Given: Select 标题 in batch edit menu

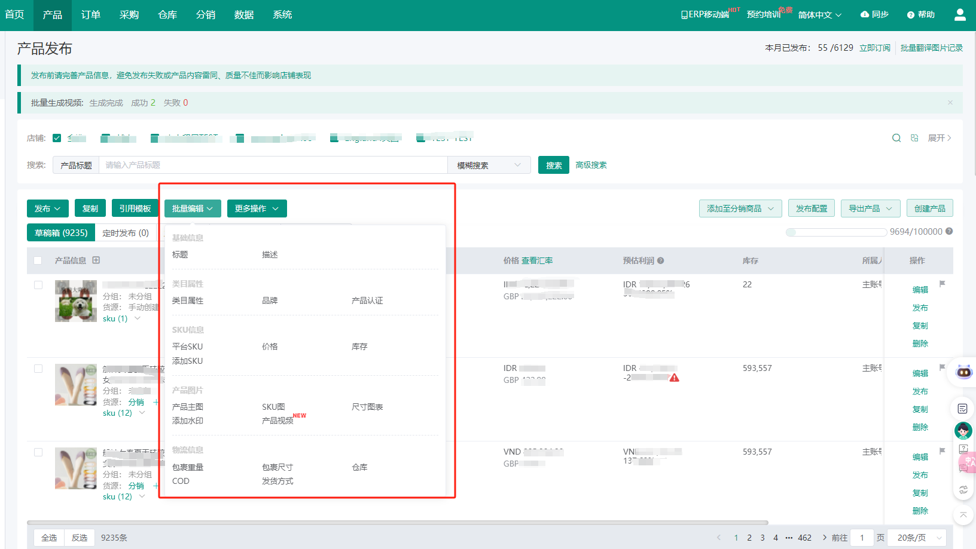Looking at the screenshot, I should 180,254.
